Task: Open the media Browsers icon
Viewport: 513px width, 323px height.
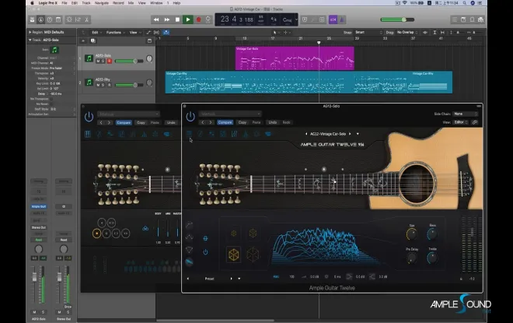Action: 480,19
